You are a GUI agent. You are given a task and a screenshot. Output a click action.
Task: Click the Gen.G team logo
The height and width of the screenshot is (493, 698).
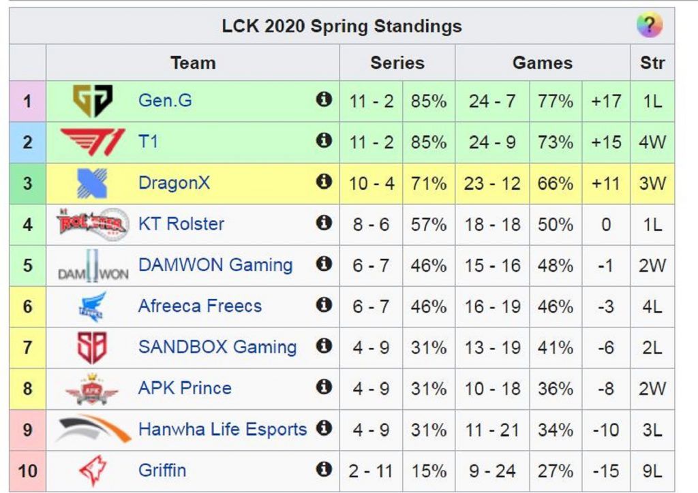tap(92, 101)
